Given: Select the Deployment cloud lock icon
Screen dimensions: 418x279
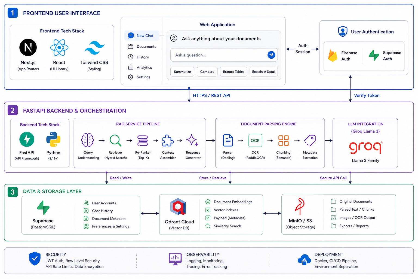Looking at the screenshot, I should pos(304,260).
